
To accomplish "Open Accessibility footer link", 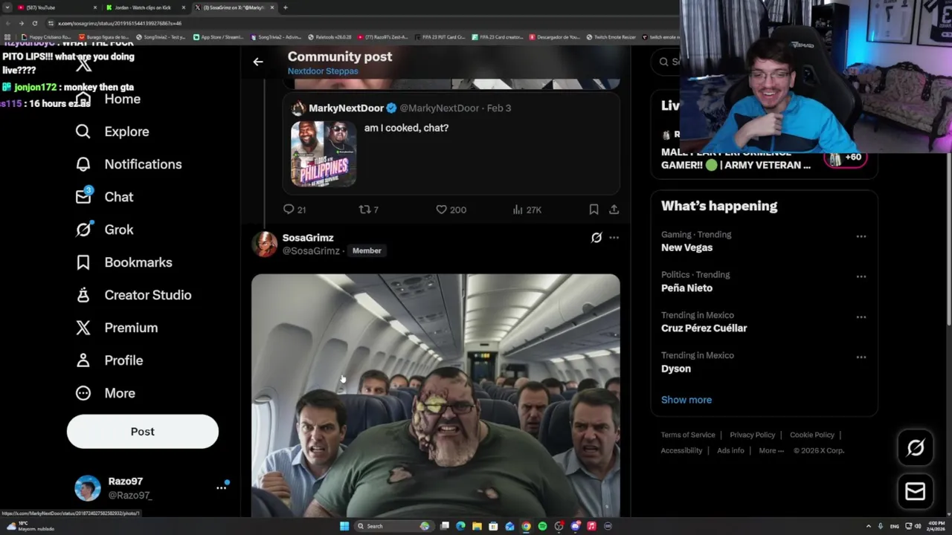I will coord(681,450).
